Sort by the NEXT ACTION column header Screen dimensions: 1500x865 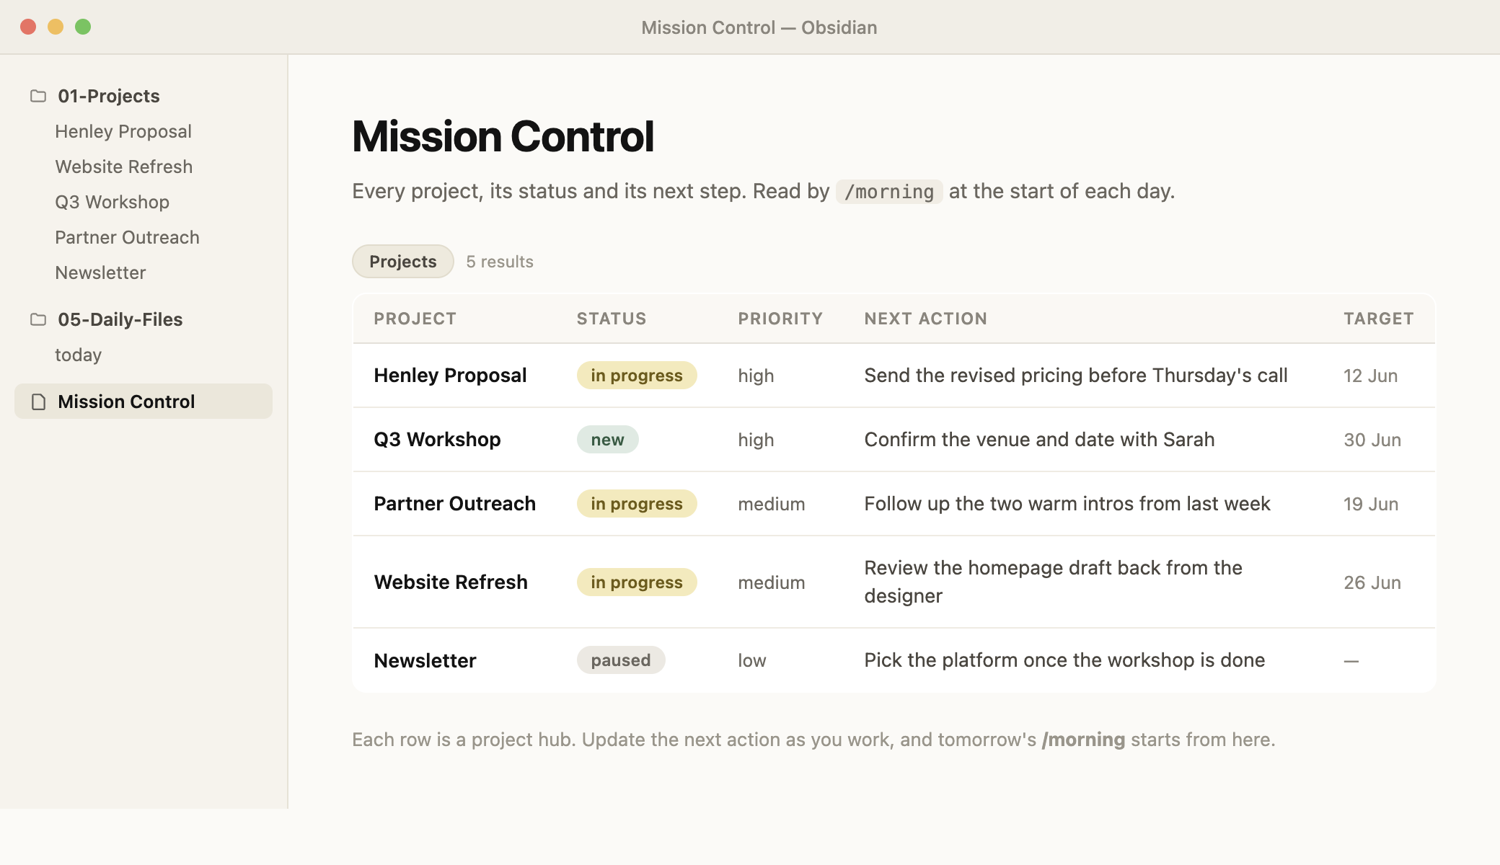pos(926,319)
